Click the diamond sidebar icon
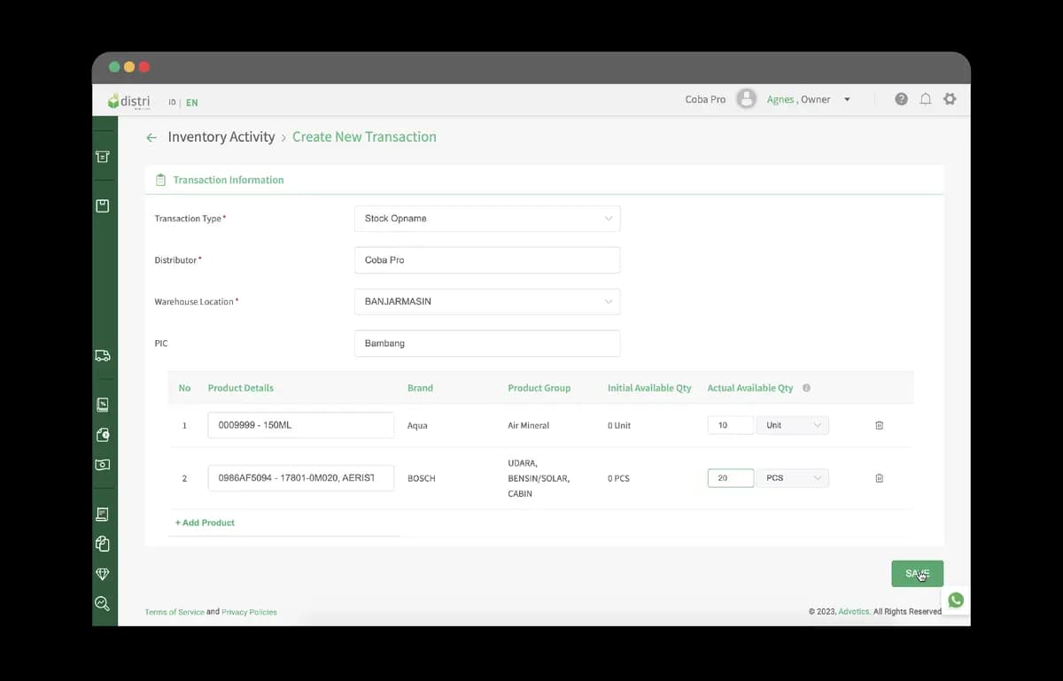The width and height of the screenshot is (1063, 681). coord(103,574)
